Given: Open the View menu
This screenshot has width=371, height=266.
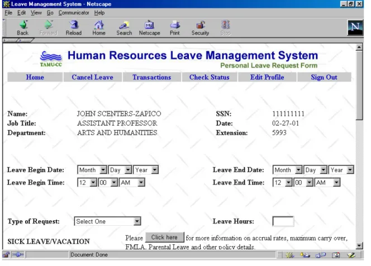Looking at the screenshot, I should [x=36, y=13].
